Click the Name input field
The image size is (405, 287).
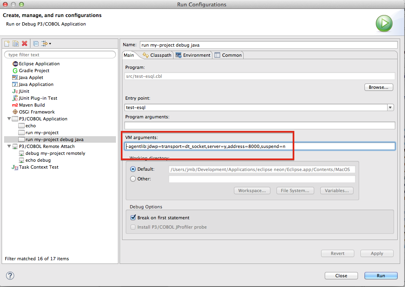coord(269,45)
